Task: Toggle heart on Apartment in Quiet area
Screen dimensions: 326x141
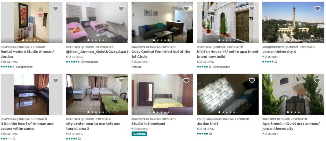Action: 317,81
